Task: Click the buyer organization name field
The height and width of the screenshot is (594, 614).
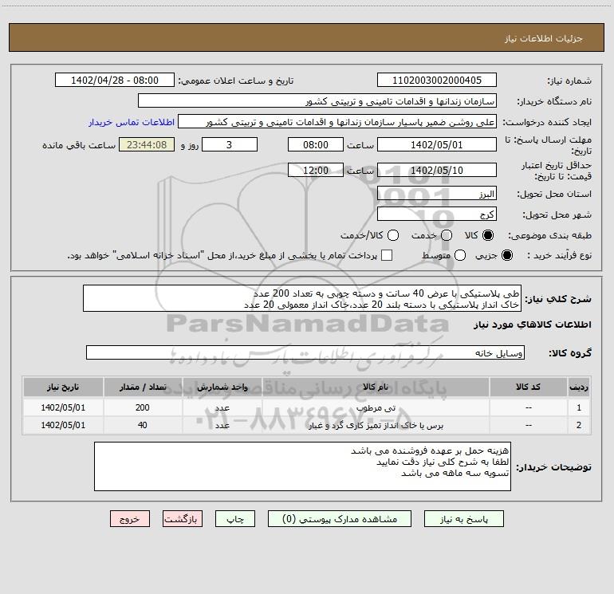Action: [317, 100]
